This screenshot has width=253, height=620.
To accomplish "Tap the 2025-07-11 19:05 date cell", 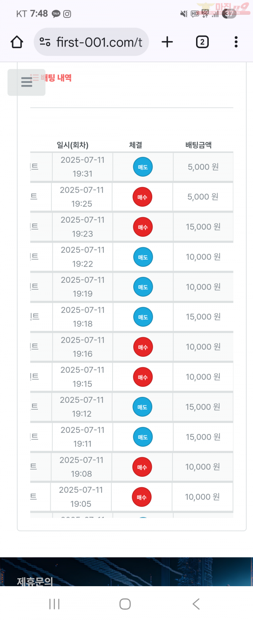I will [81, 497].
